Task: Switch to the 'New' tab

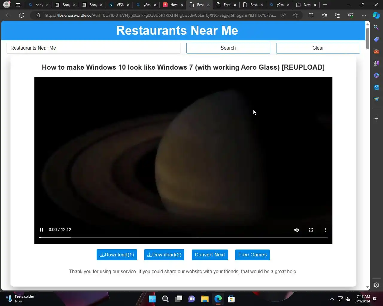Action: (x=306, y=5)
